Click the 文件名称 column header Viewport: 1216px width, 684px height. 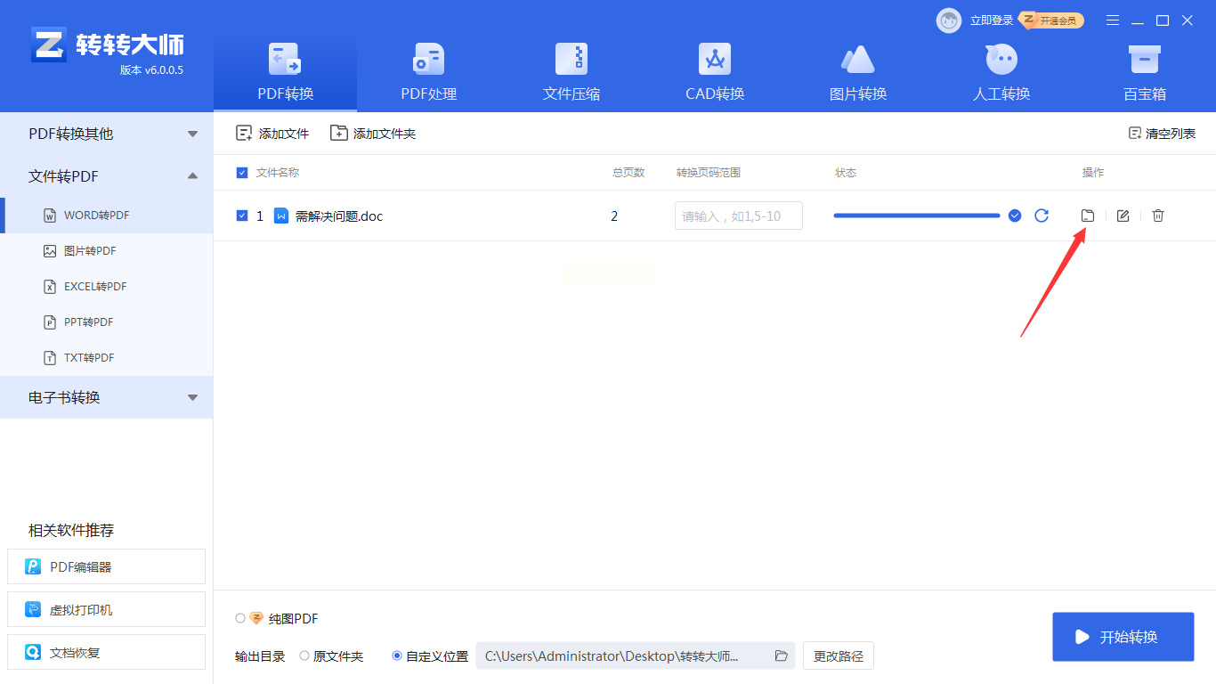pos(278,173)
